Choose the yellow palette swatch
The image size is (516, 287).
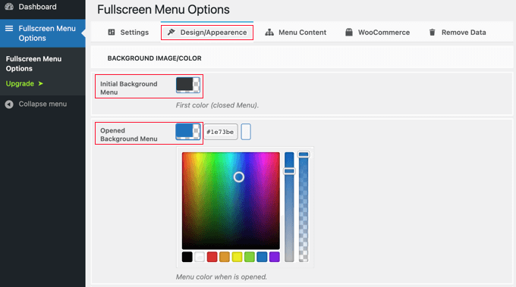coord(237,257)
